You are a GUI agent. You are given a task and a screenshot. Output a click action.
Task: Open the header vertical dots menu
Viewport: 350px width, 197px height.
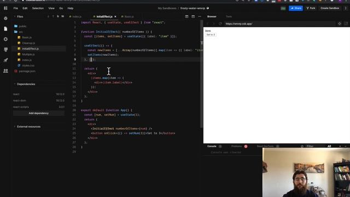tap(346, 8)
